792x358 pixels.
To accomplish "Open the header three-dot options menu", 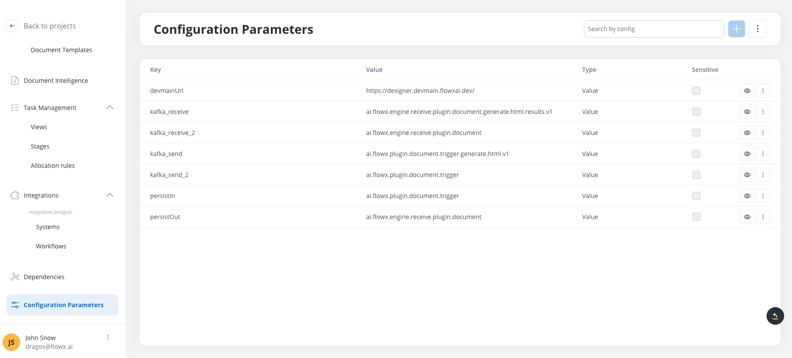I will [x=758, y=29].
